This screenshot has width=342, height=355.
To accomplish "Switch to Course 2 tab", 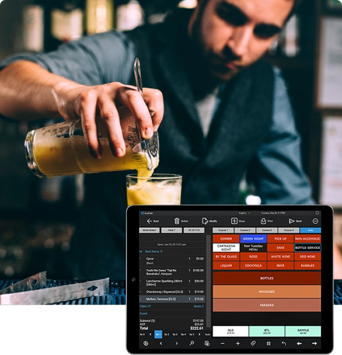I will click(245, 230).
